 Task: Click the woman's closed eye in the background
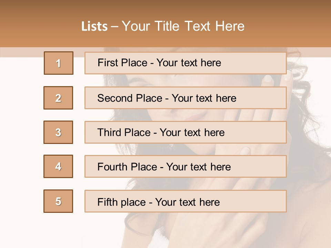pos(138,80)
